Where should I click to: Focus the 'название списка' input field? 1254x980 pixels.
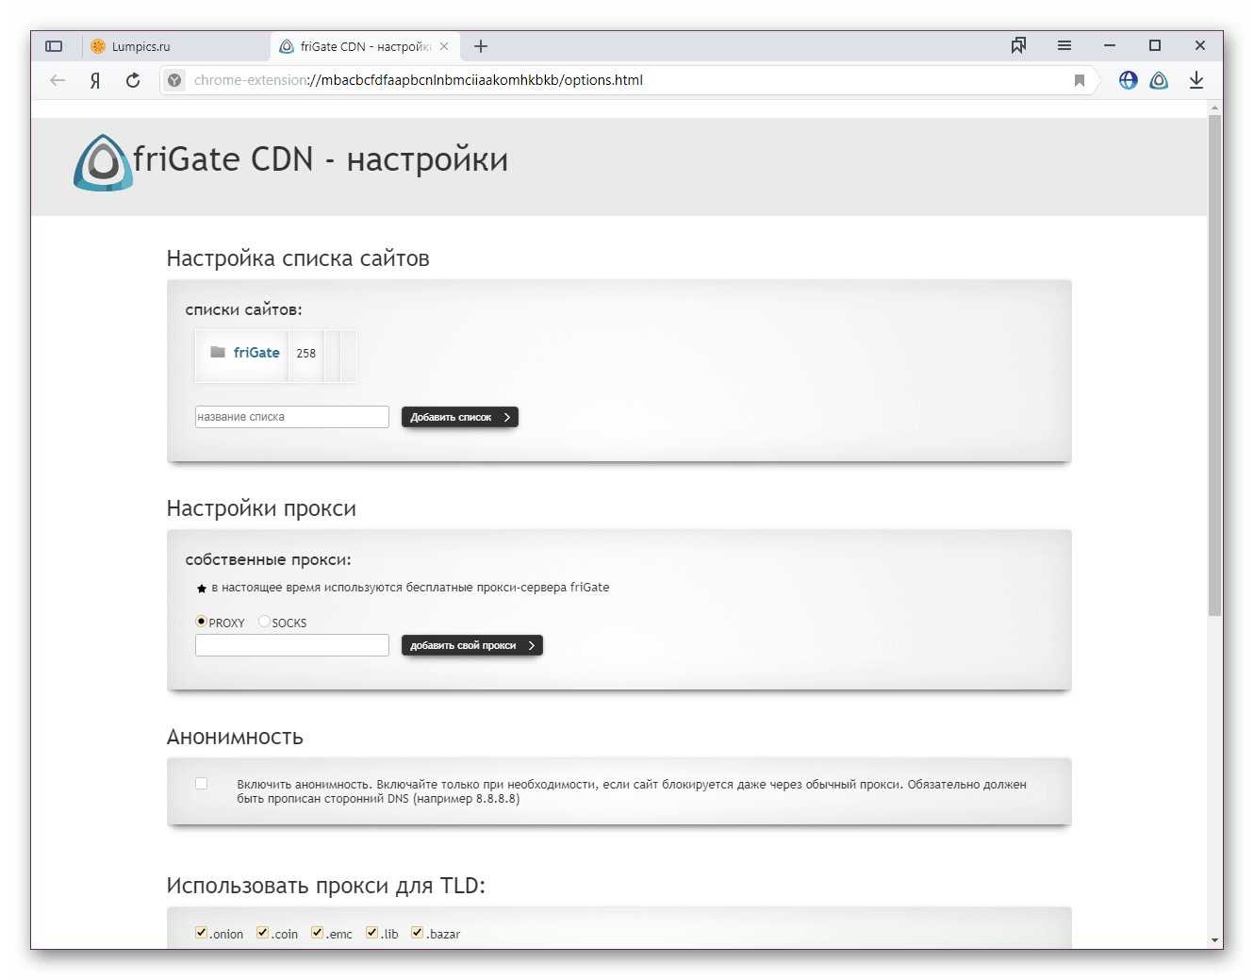292,417
